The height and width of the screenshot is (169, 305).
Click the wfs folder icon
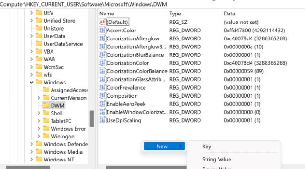(39, 74)
